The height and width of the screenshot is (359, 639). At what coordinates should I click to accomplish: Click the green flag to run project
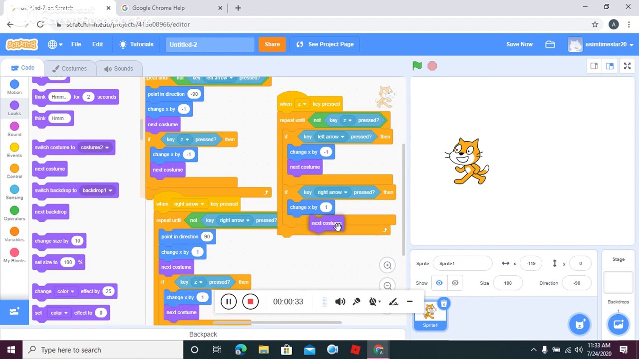[x=417, y=66]
